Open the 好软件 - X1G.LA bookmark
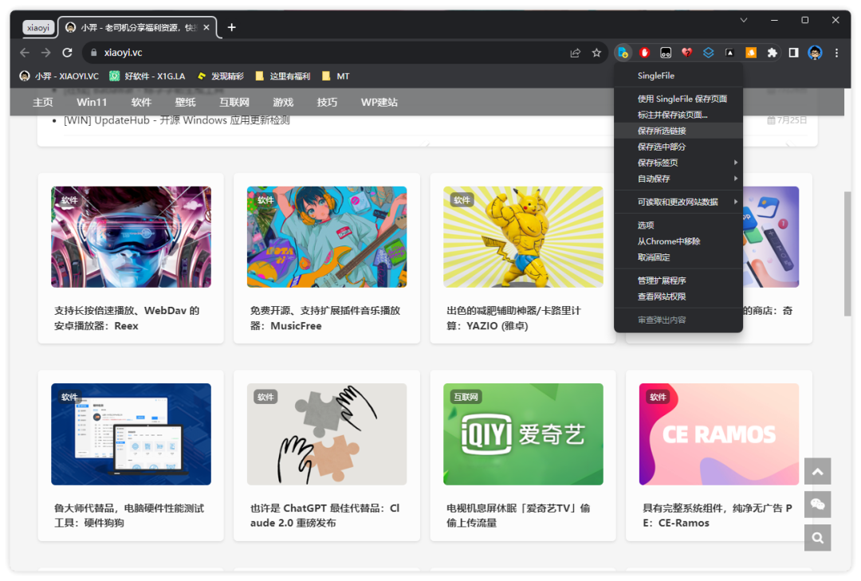This screenshot has width=861, height=581. pos(147,77)
